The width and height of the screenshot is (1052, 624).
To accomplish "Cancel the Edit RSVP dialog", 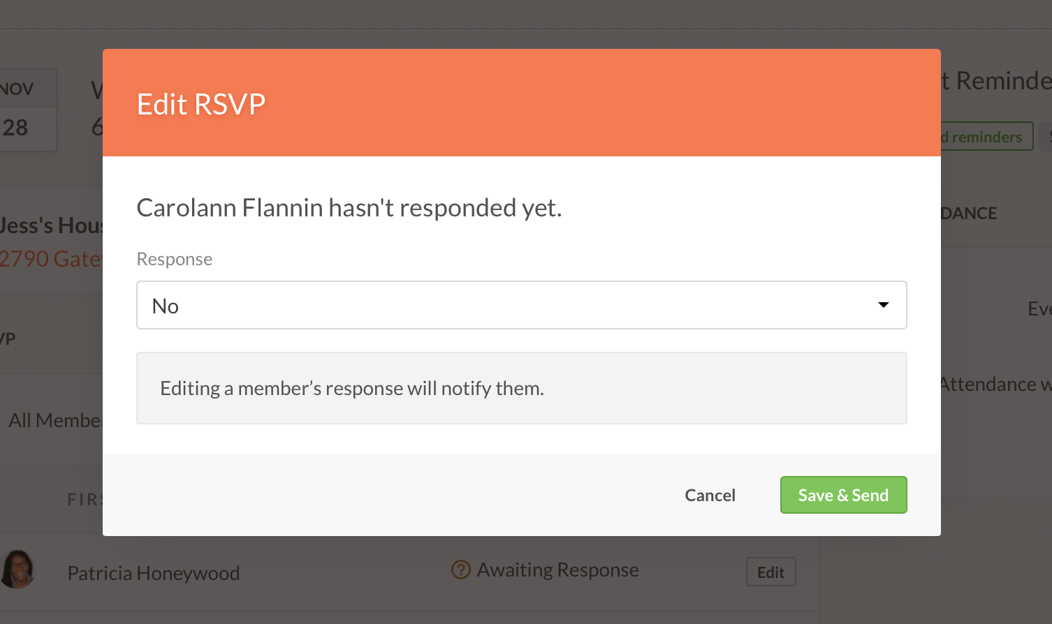I will tap(710, 495).
